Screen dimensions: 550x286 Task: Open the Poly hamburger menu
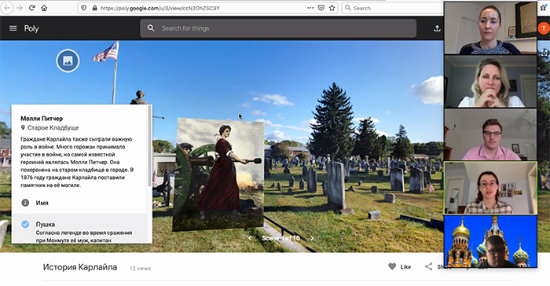point(13,28)
